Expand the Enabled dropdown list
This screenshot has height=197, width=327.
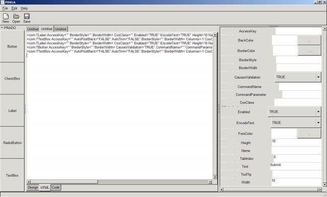point(318,112)
